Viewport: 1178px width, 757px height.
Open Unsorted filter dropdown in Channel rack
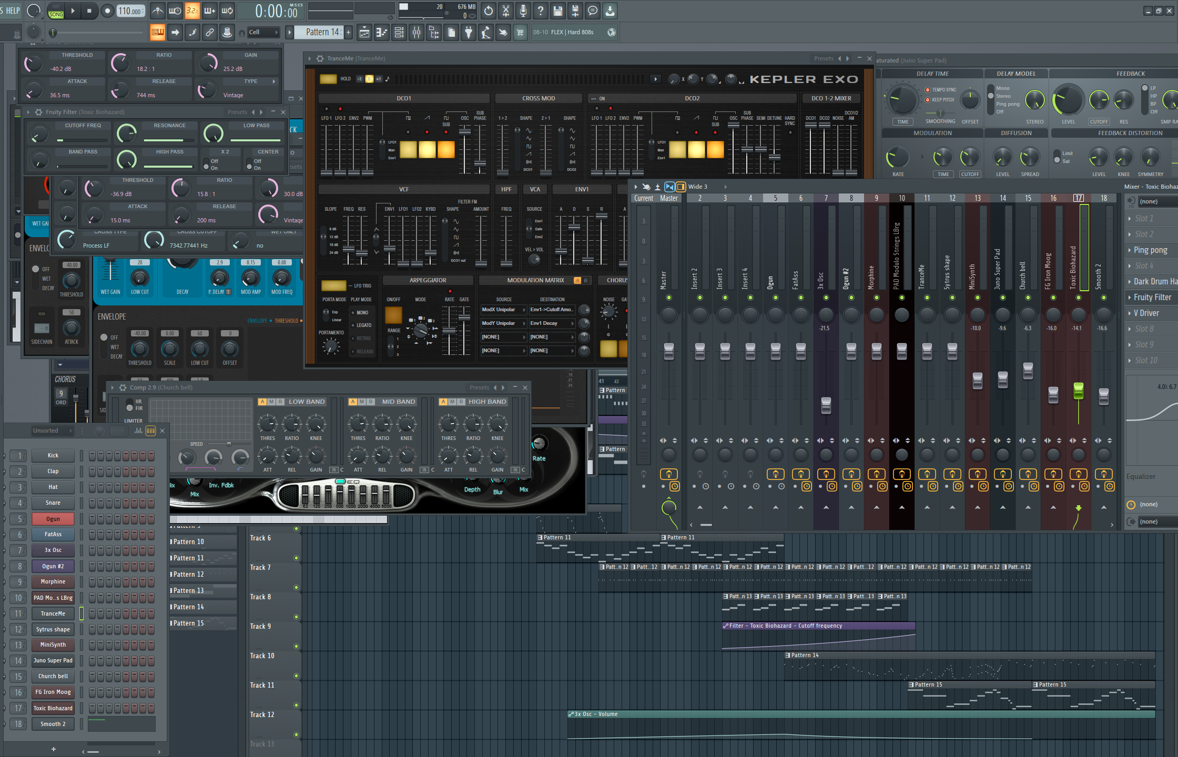[x=52, y=431]
